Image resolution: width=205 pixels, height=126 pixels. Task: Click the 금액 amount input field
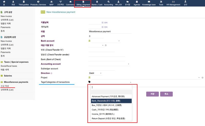coord(96,36)
